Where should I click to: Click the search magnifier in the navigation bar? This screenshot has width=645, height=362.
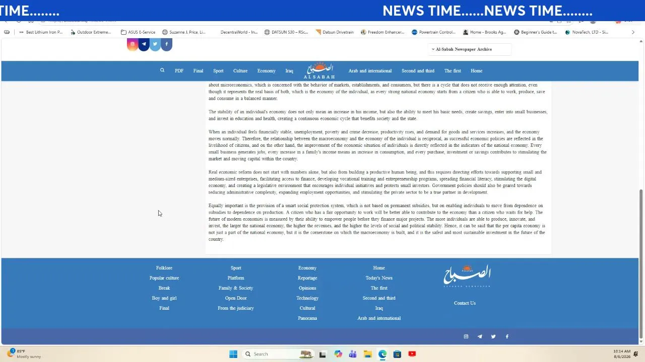pyautogui.click(x=162, y=70)
